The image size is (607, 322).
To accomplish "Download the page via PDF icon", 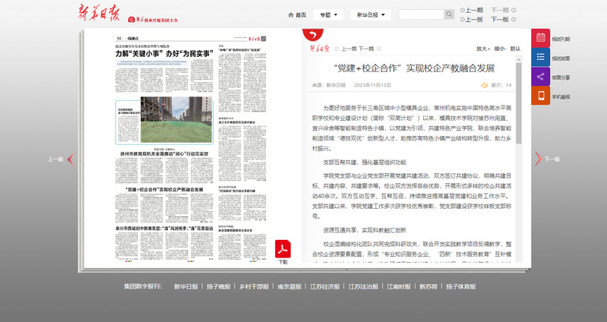I will click(x=283, y=249).
